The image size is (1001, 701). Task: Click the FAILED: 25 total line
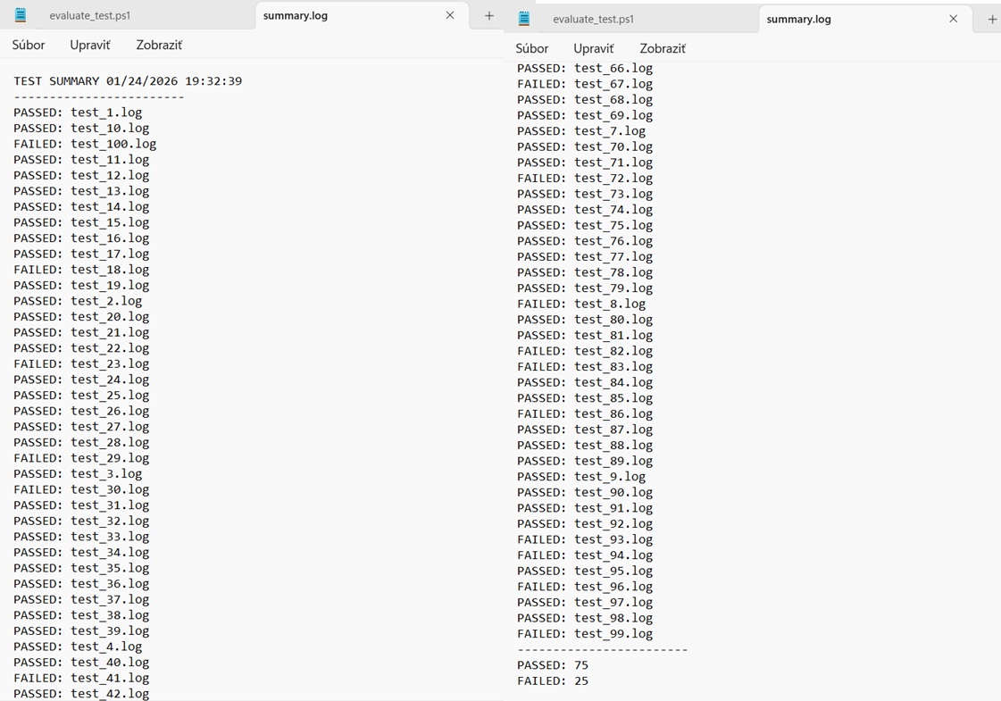coord(553,681)
